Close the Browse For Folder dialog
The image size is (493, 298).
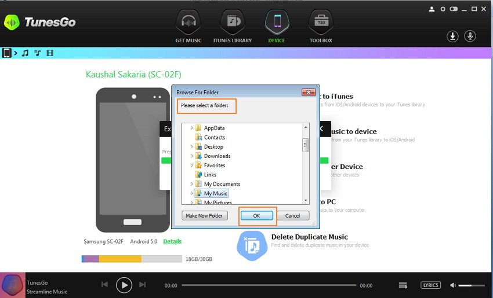coord(309,92)
